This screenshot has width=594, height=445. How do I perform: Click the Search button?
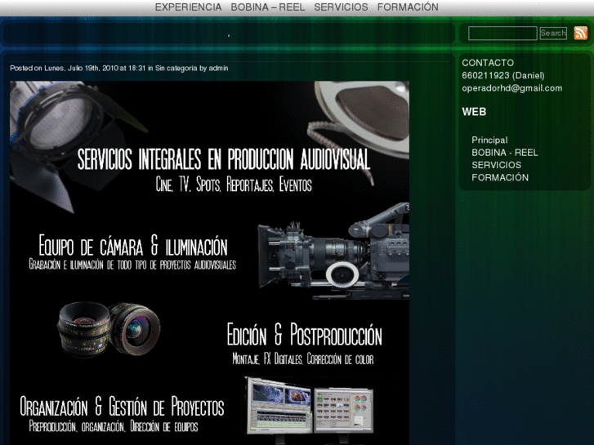tap(553, 33)
